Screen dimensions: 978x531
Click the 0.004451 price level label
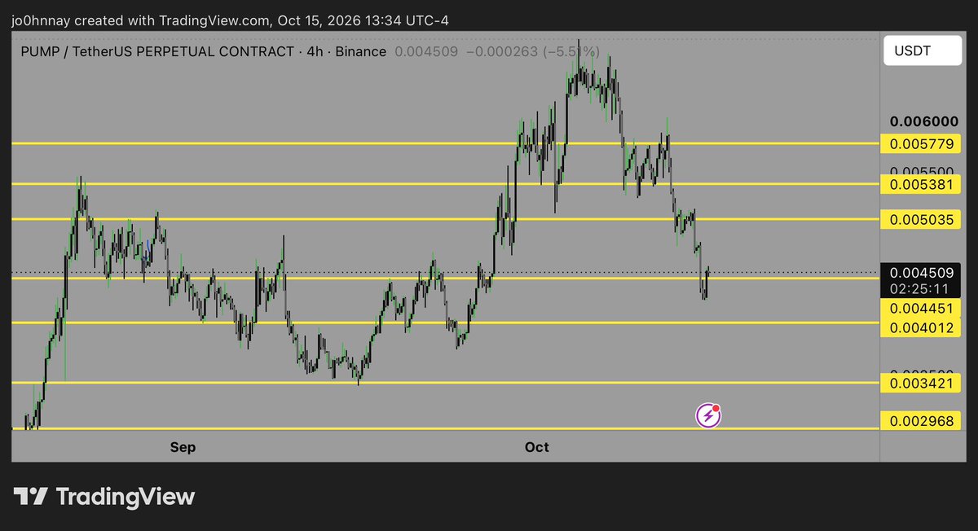point(923,307)
